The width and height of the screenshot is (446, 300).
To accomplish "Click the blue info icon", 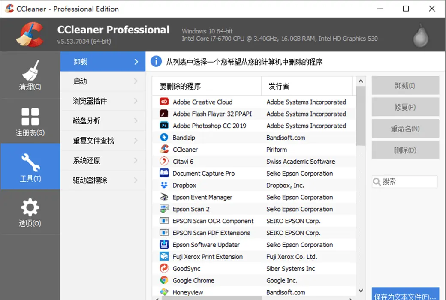I will (156, 61).
